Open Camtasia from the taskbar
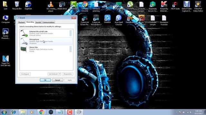This screenshot has height=115, width=206. coord(70,112)
